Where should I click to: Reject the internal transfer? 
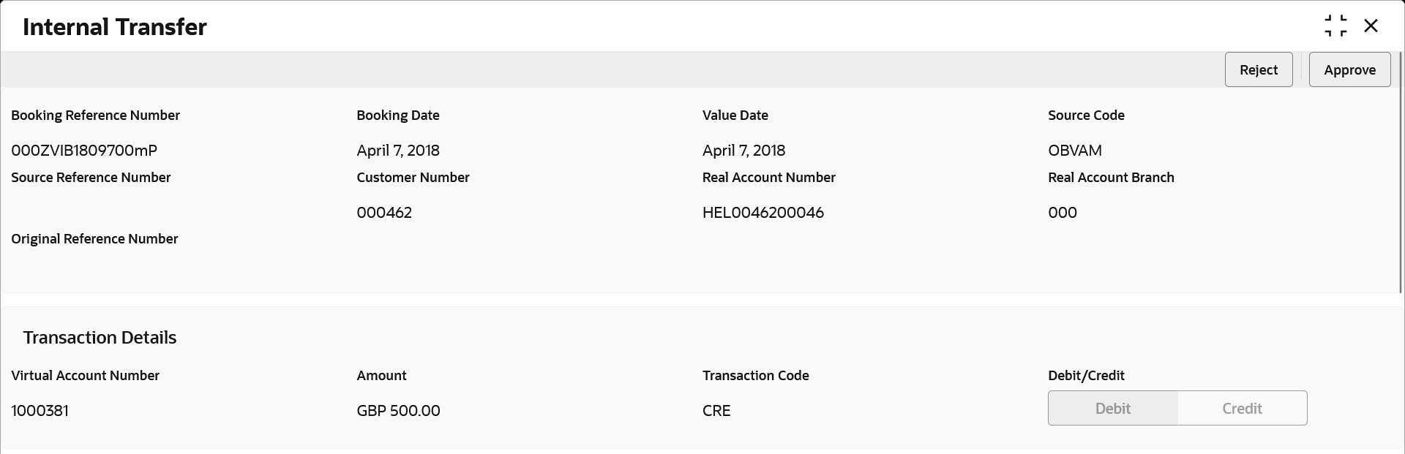pyautogui.click(x=1259, y=69)
